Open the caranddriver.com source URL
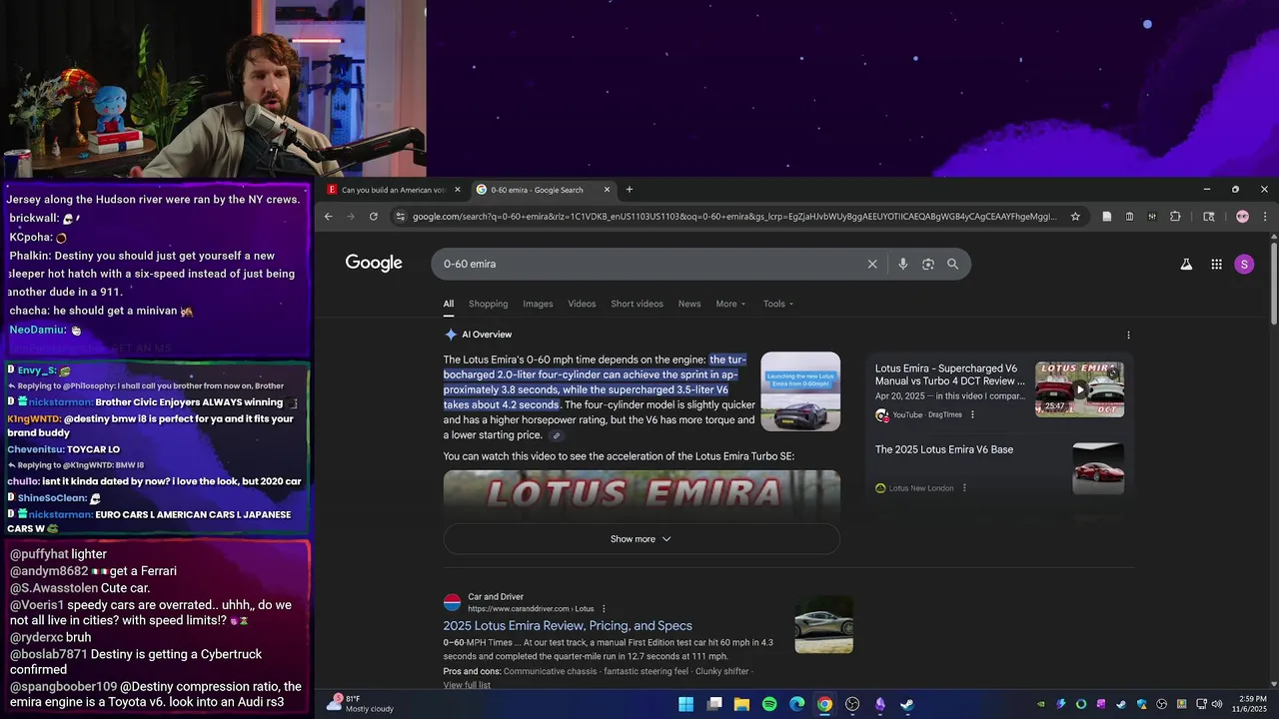1279x719 pixels. 531,609
